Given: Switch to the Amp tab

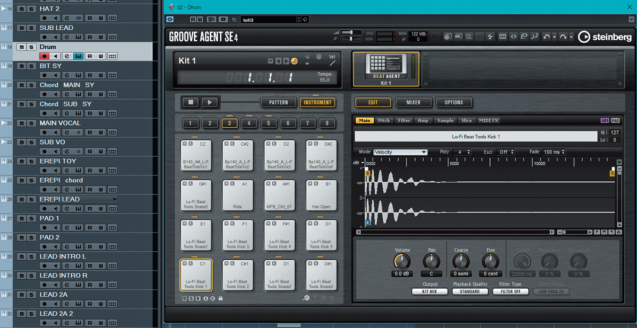Looking at the screenshot, I should (423, 120).
